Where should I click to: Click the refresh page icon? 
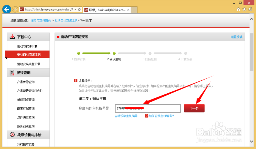(x=79, y=9)
